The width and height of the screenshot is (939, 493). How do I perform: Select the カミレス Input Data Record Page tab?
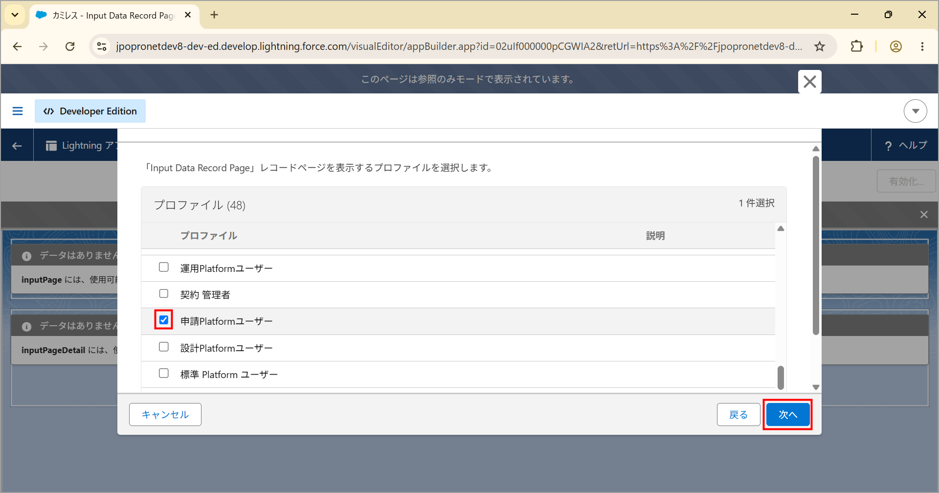[114, 16]
